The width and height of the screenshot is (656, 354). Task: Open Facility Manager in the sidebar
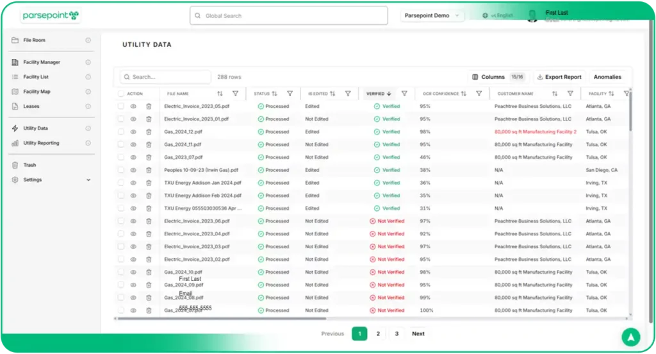click(42, 62)
